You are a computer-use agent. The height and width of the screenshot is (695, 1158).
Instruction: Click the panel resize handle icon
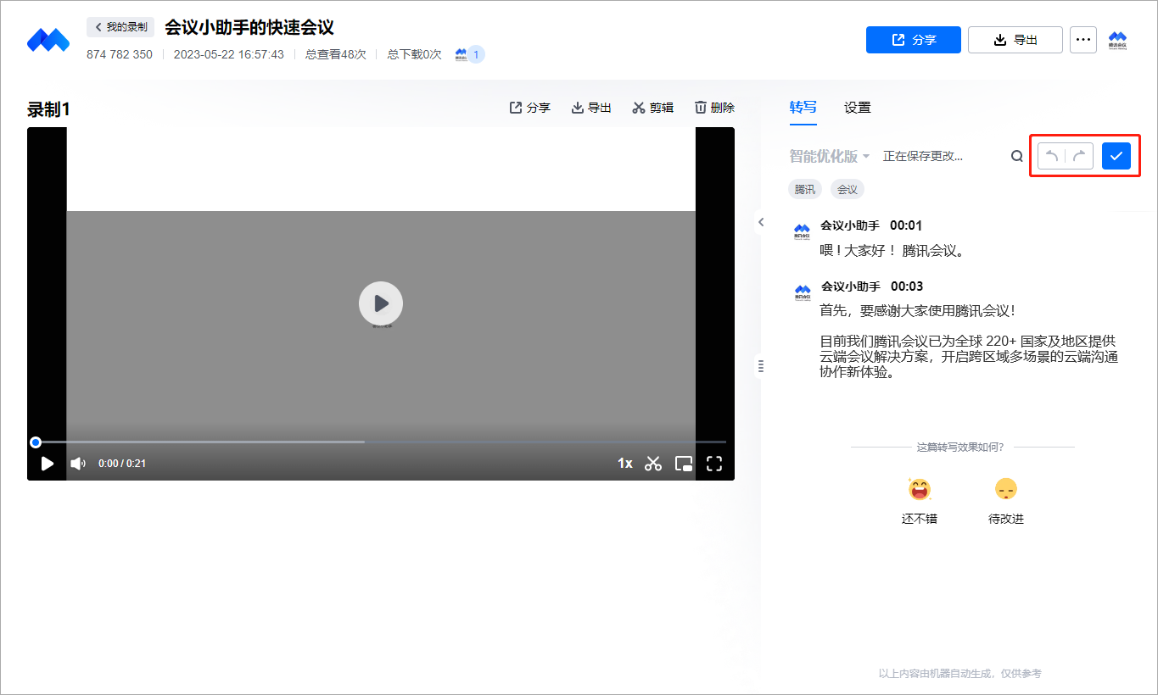(x=761, y=366)
